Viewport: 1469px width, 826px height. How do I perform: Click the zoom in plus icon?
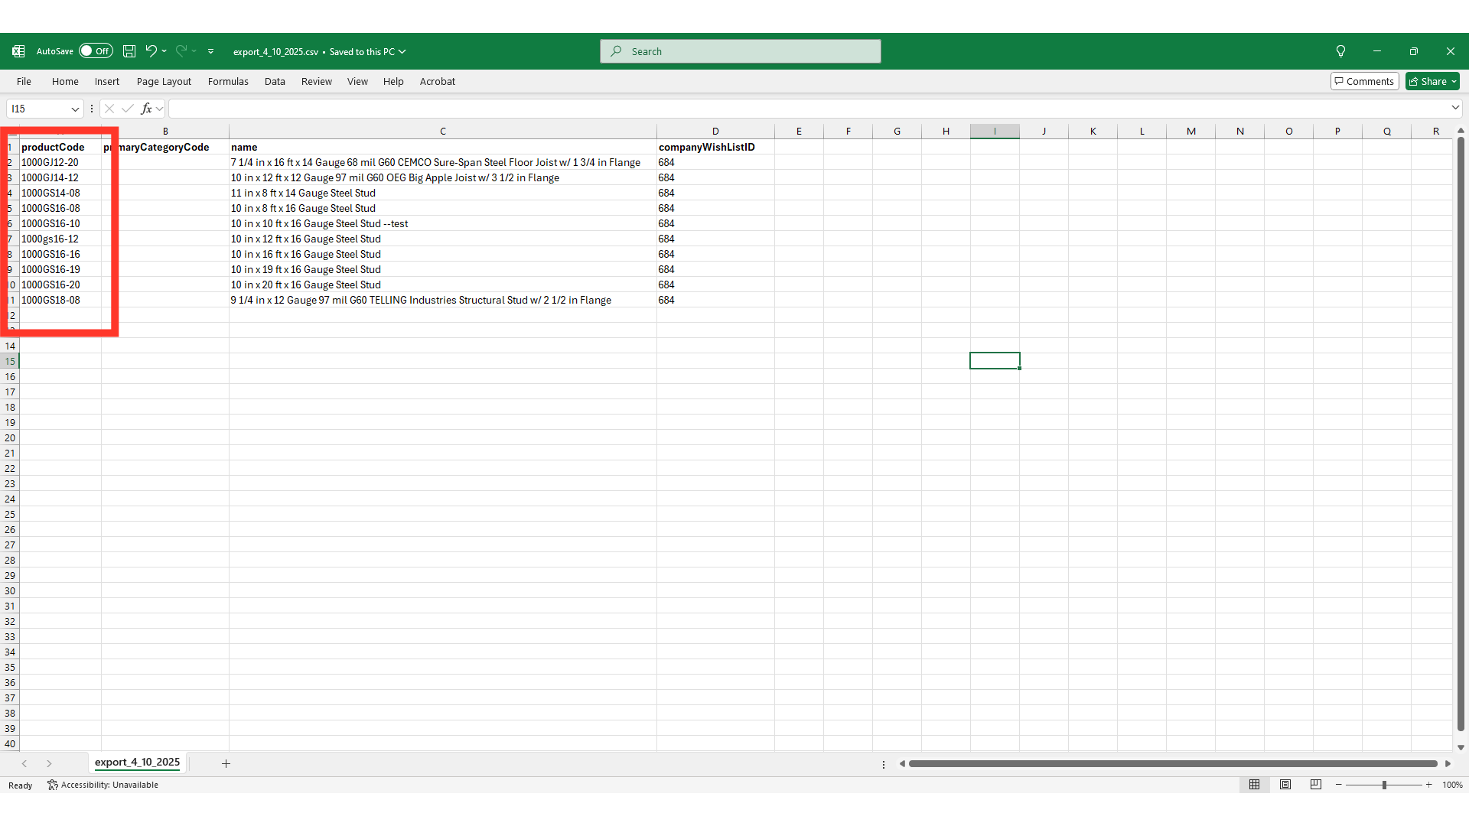[1428, 785]
